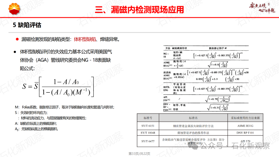The width and height of the screenshot is (279, 157).
Task: Click the black bullet before 体积型缺陷评价
Action: pyautogui.click(x=15, y=52)
